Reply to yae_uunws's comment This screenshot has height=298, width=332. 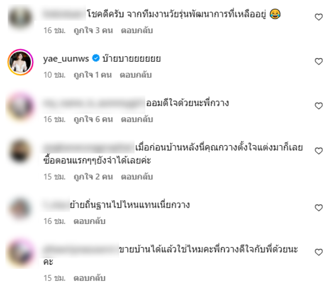pyautogui.click(x=136, y=75)
